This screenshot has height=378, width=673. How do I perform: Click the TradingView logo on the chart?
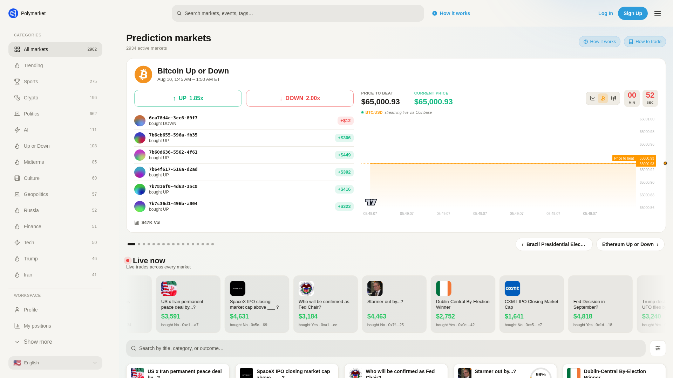tap(371, 202)
